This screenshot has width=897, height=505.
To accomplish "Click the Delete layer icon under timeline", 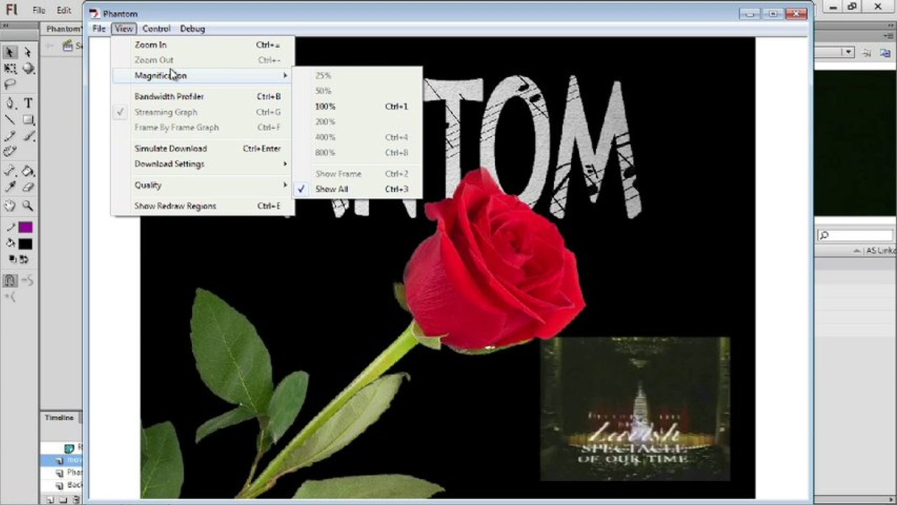I will (76, 500).
